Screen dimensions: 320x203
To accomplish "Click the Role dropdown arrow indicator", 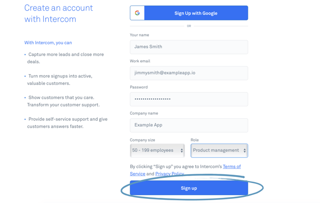I will point(245,151).
